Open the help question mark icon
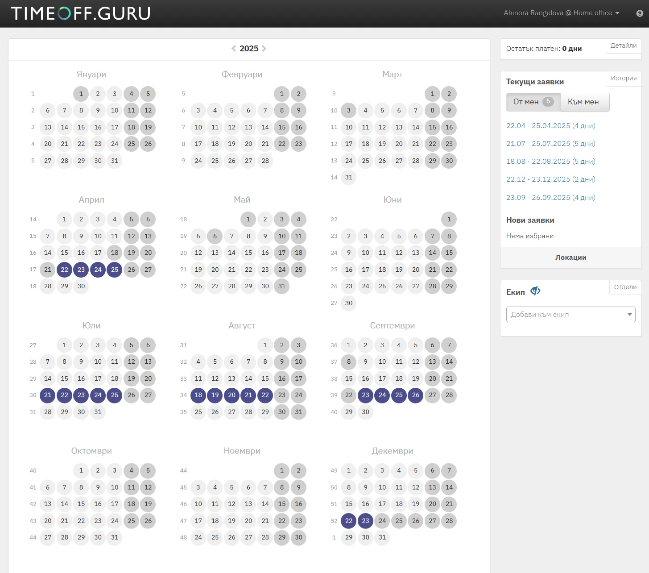 [x=640, y=13]
